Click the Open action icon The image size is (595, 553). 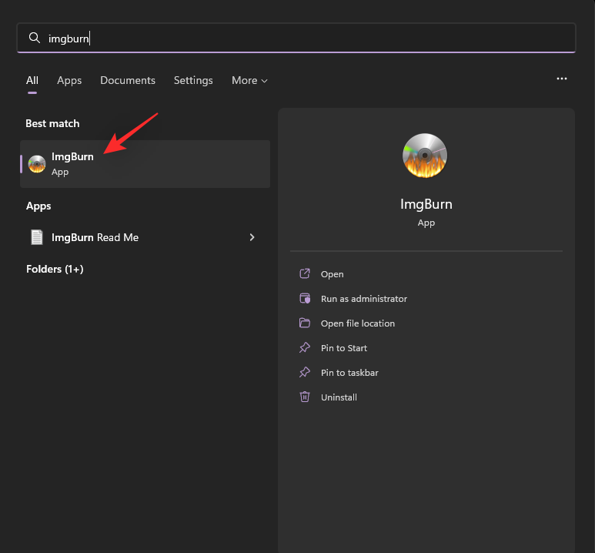click(305, 273)
